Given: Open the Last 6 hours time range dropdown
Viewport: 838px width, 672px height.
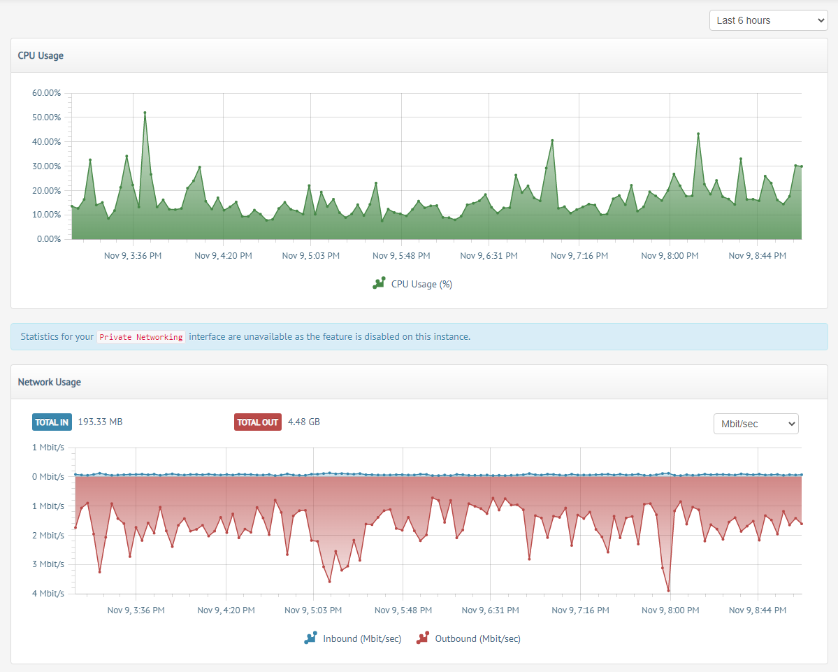Looking at the screenshot, I should point(768,20).
